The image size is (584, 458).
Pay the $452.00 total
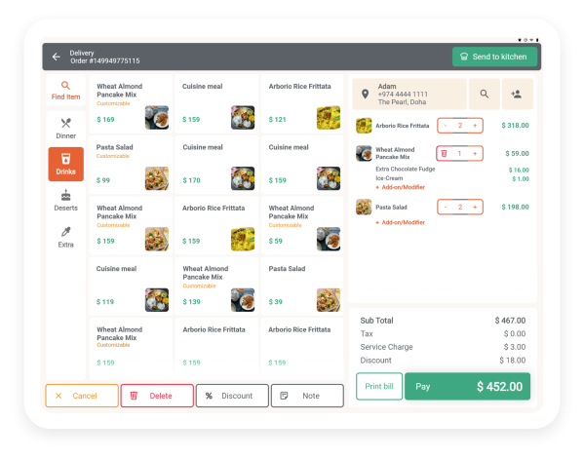tap(467, 386)
